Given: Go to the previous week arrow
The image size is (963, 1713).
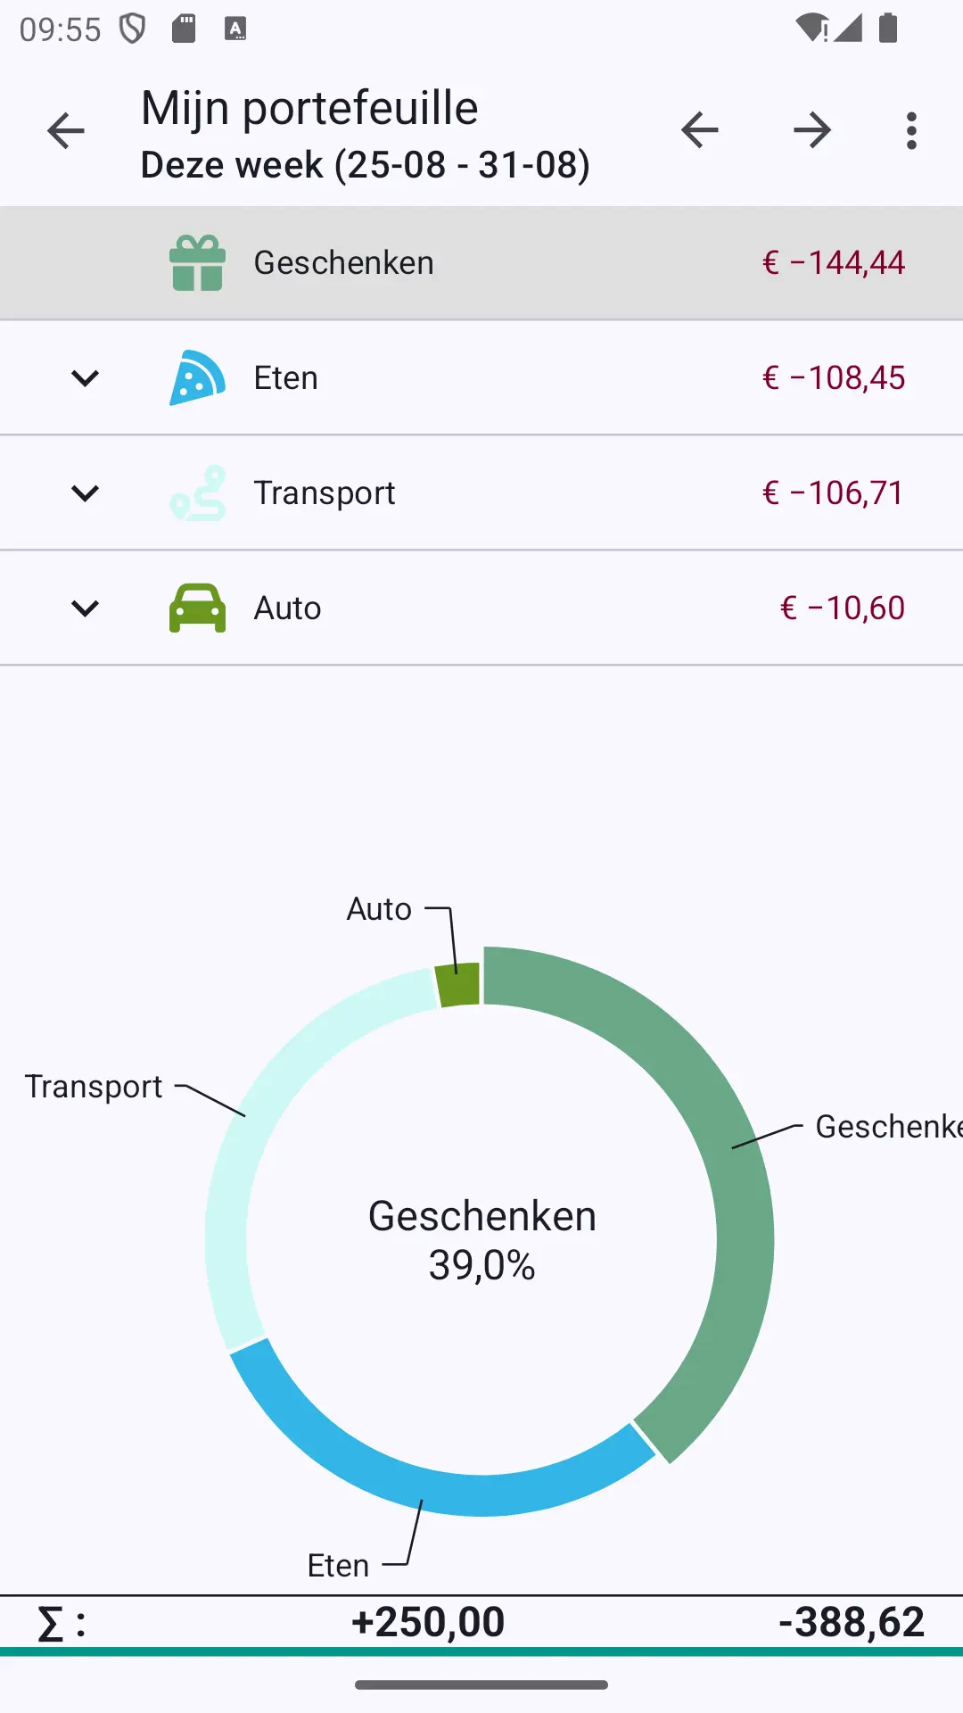Looking at the screenshot, I should coord(700,131).
